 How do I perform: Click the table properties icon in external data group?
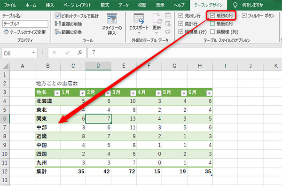(x=168, y=16)
